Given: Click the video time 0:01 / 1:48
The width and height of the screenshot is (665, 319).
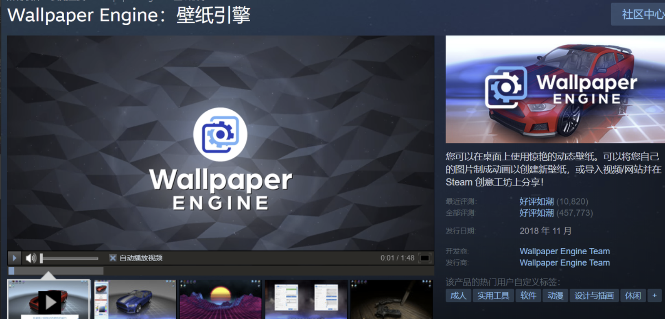Looking at the screenshot, I should tap(397, 258).
